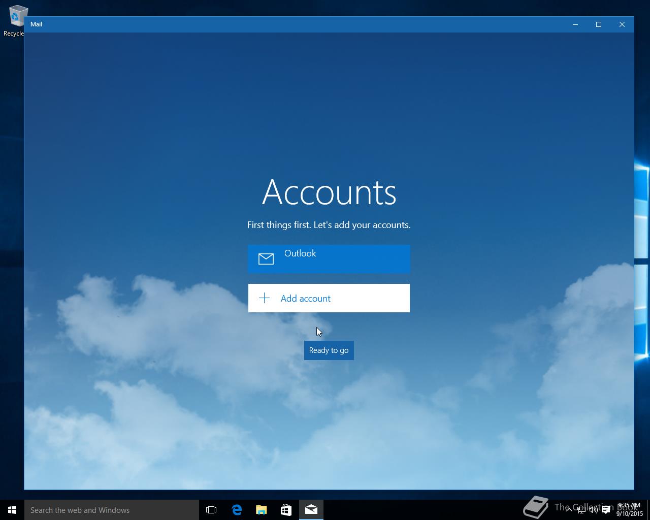Maximize the Mail window
650x520 pixels.
click(x=599, y=24)
